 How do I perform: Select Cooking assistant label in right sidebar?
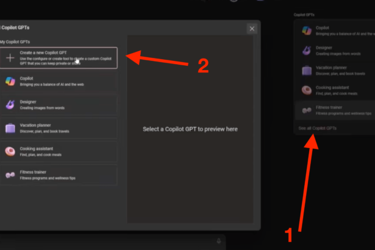point(332,87)
